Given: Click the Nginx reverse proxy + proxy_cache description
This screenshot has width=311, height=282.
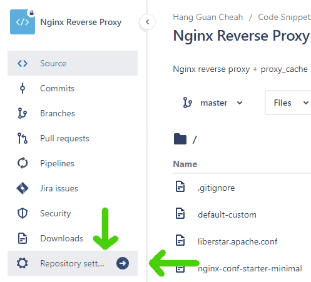Looking at the screenshot, I should [x=240, y=69].
